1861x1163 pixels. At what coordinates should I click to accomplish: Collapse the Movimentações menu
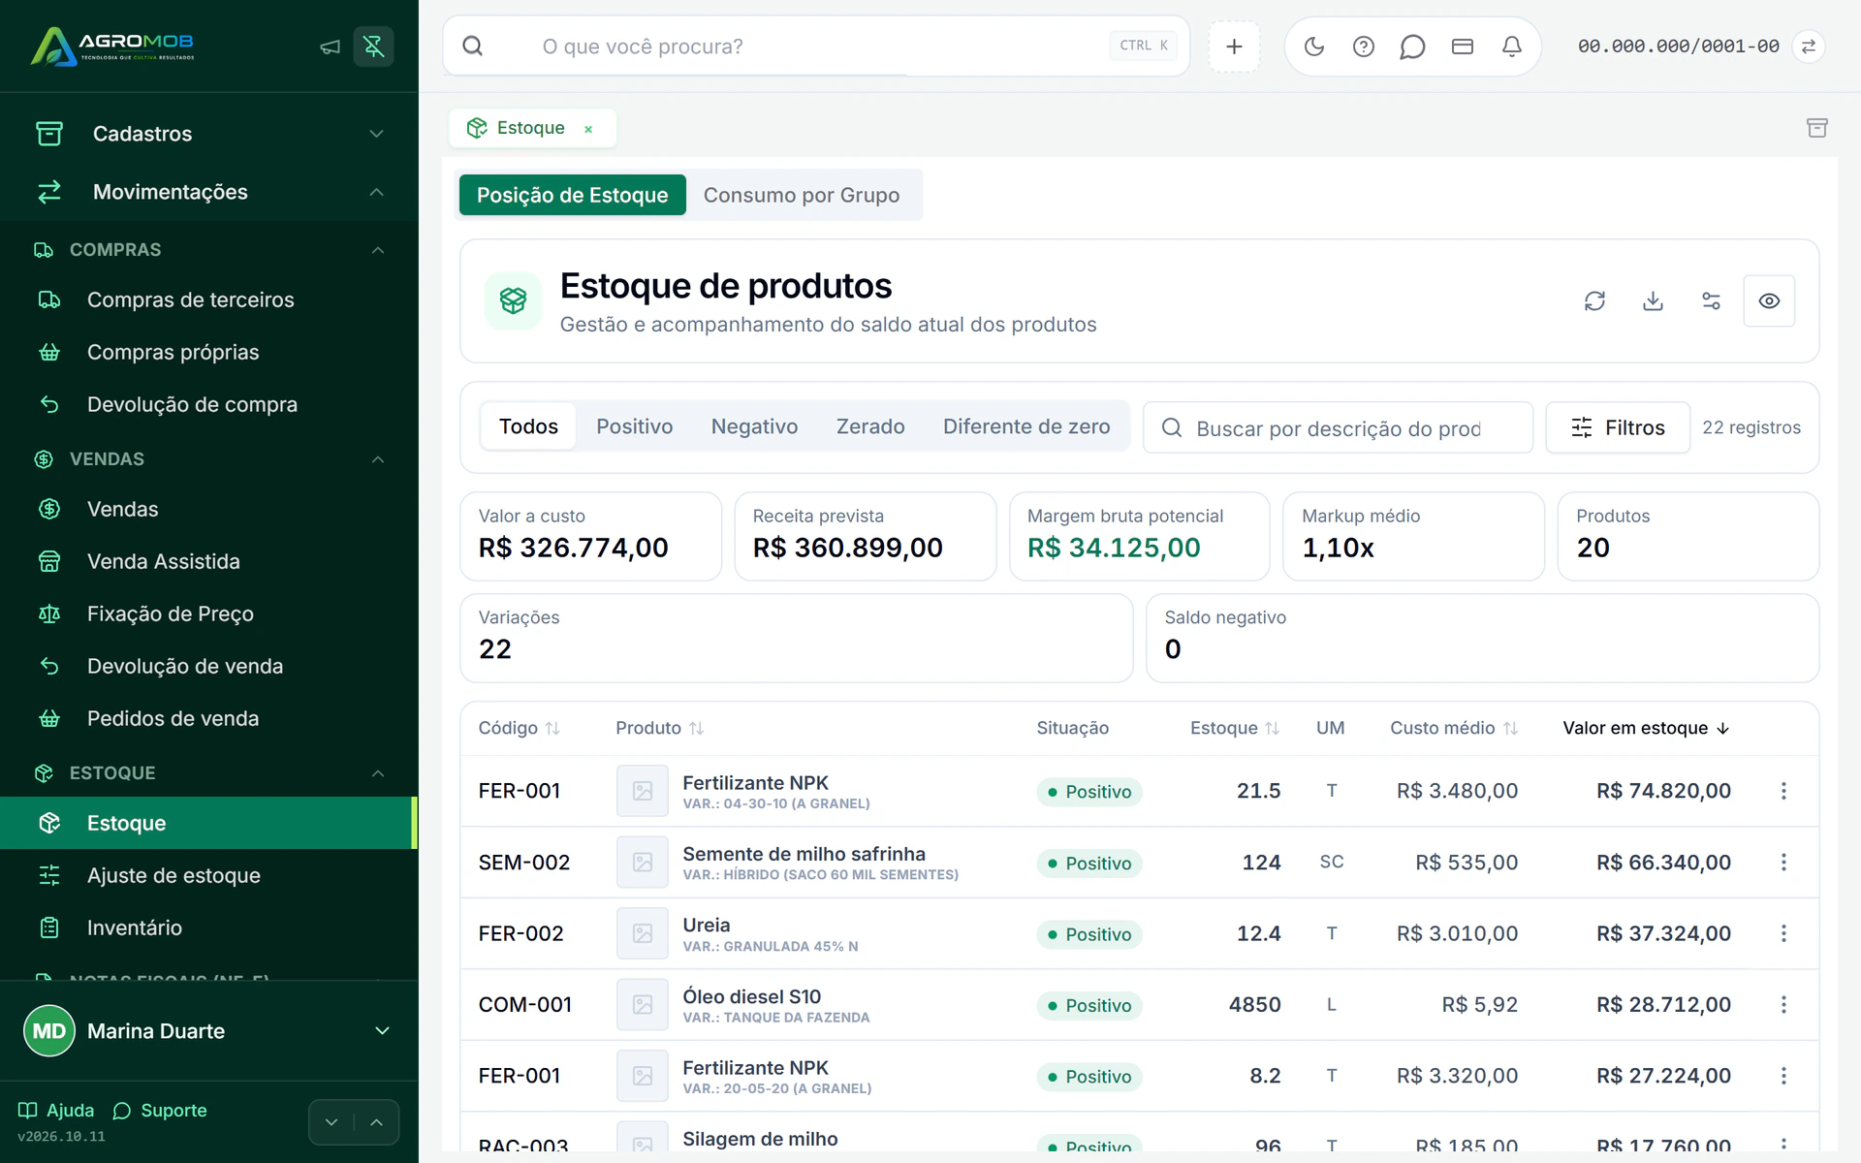coord(209,192)
